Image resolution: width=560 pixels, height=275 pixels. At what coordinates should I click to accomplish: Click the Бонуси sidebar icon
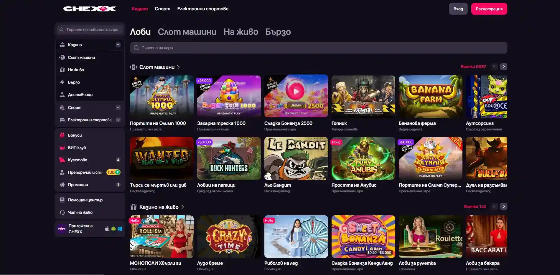point(62,135)
